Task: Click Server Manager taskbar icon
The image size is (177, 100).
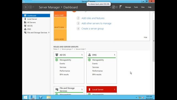Action: pos(33,97)
